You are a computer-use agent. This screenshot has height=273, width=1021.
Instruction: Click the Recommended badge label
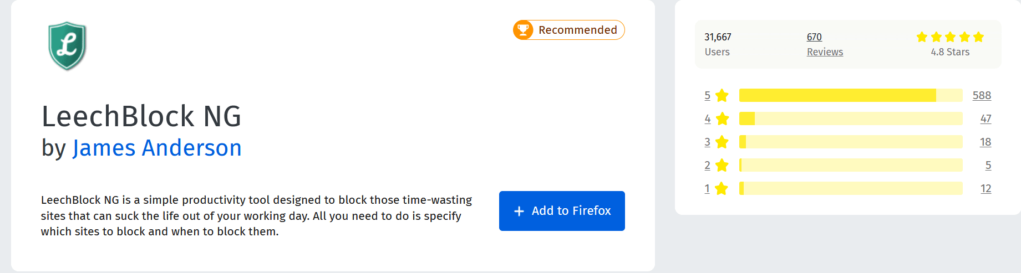578,30
